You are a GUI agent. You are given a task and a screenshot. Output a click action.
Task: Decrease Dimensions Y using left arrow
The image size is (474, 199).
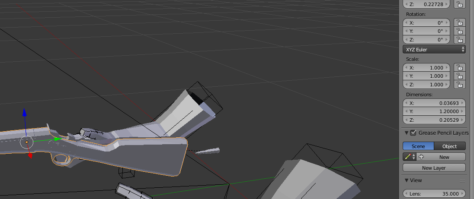coord(406,111)
